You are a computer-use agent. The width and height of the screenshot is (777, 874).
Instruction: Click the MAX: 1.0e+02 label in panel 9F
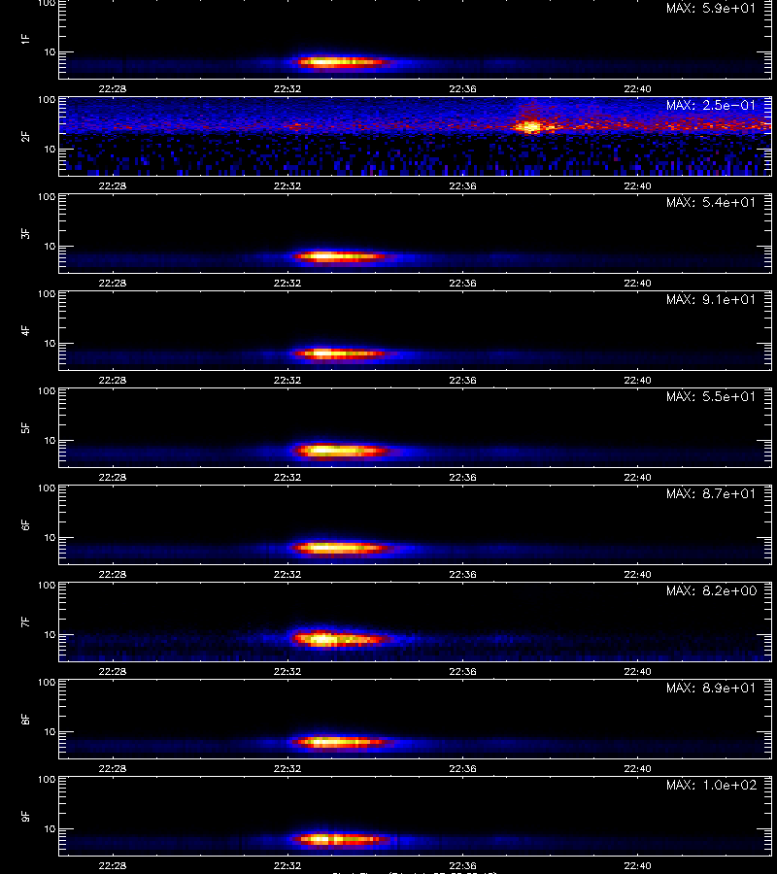tap(711, 785)
